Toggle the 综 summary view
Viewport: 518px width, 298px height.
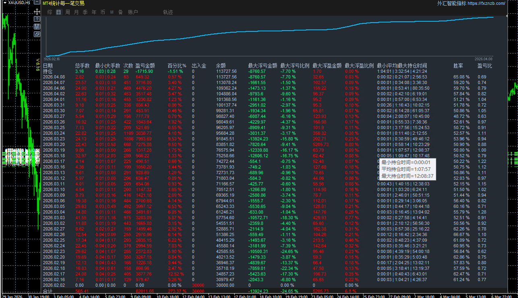tap(49, 12)
